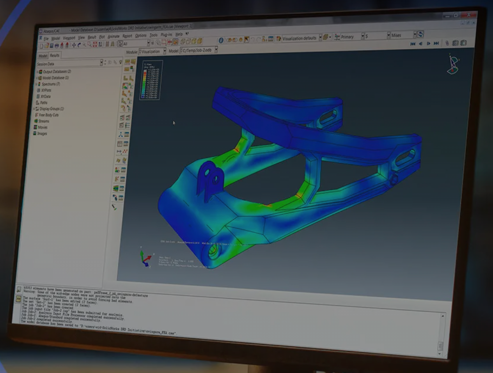This screenshot has width=493, height=373.
Task: Select Free Body Cuts in tree
Action: [x=49, y=115]
